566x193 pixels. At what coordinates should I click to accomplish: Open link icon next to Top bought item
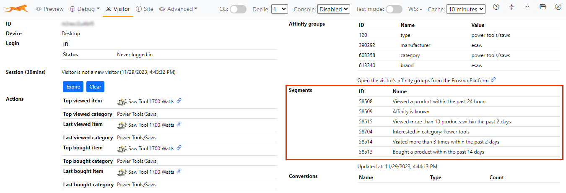(179, 148)
